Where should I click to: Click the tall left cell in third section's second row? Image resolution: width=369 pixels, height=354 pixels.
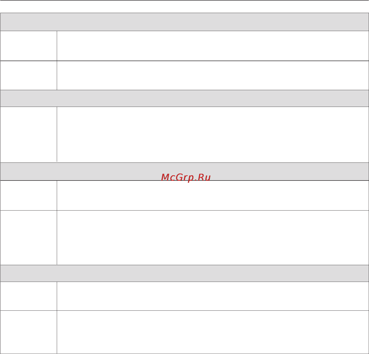[29, 238]
